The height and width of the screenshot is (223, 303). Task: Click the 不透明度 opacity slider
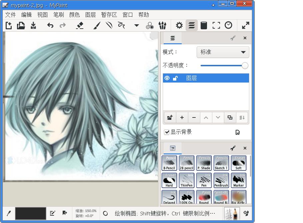pos(223,66)
